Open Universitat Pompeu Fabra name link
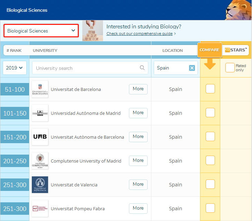Screen dimensions: 252x221 click(x=78, y=209)
